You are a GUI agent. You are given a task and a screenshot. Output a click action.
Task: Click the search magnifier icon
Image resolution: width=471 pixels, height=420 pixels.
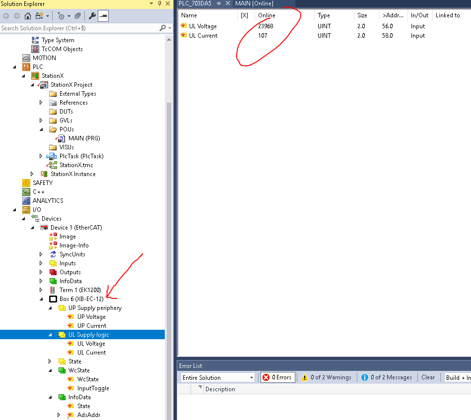click(162, 28)
